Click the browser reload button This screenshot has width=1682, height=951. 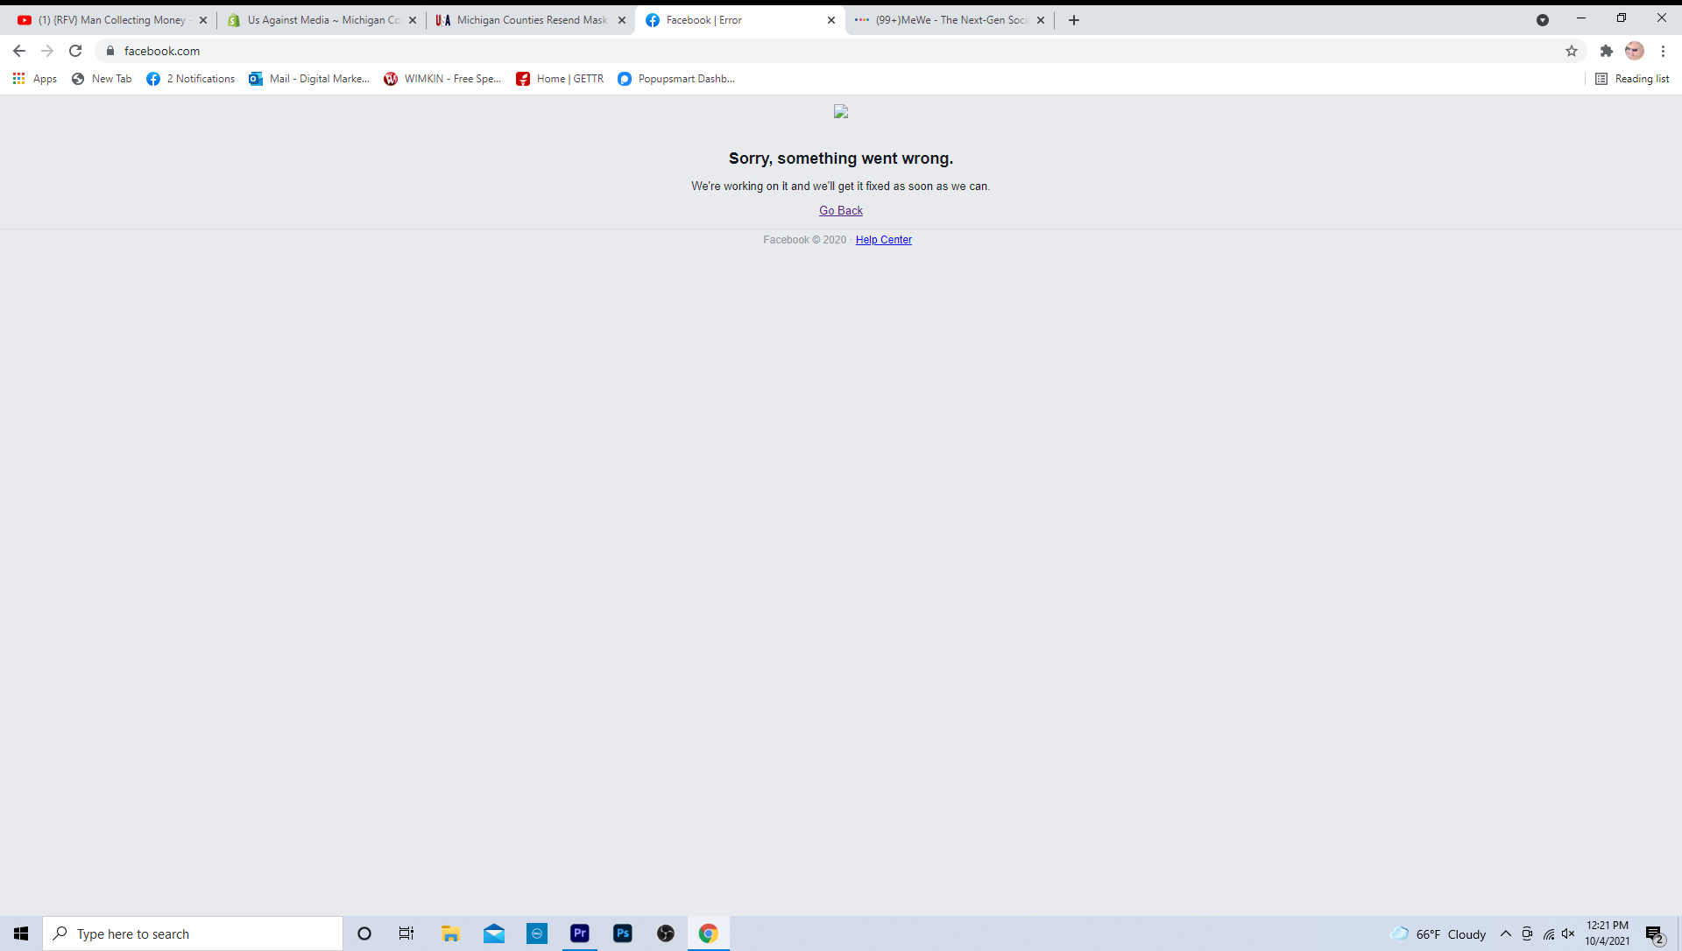pos(75,51)
